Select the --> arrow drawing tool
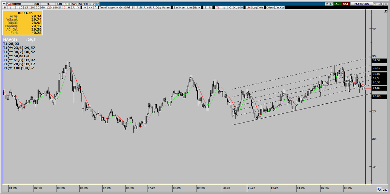Image resolution: width=390 pixels, height=194 pixels. (x=118, y=7)
